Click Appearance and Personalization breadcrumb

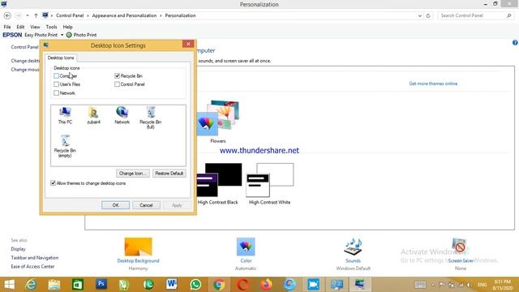coord(124,15)
